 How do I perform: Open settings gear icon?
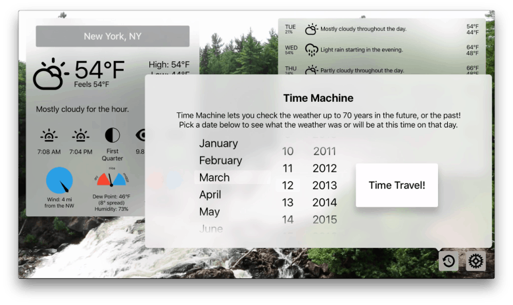(x=476, y=261)
